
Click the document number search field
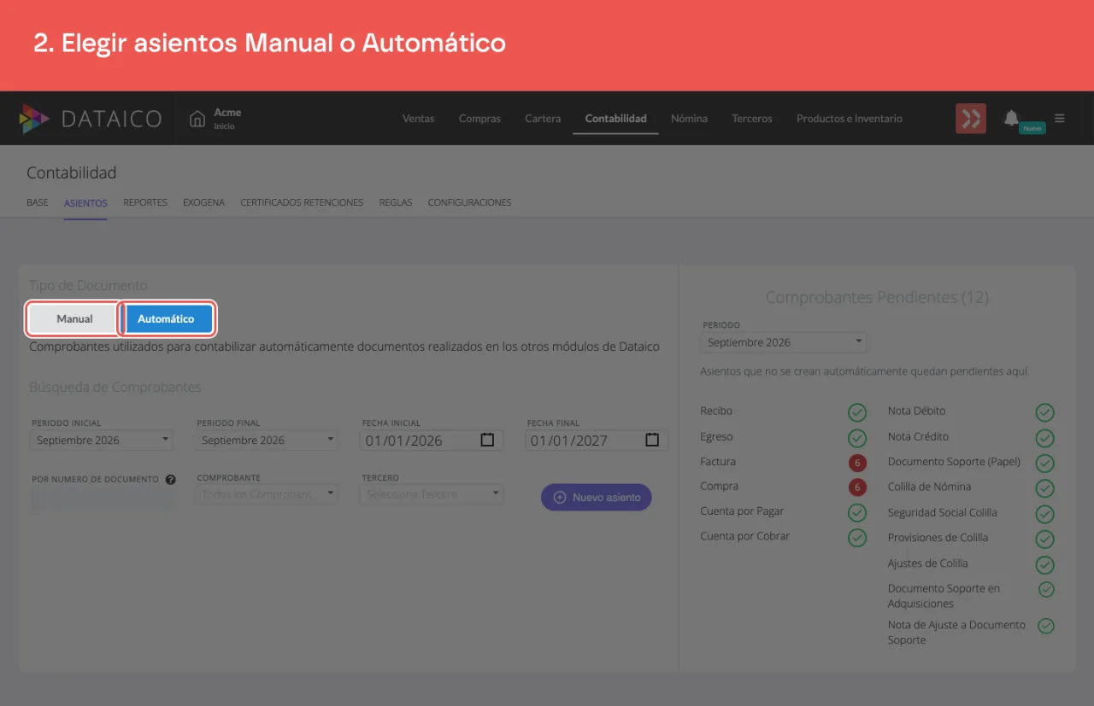click(103, 500)
